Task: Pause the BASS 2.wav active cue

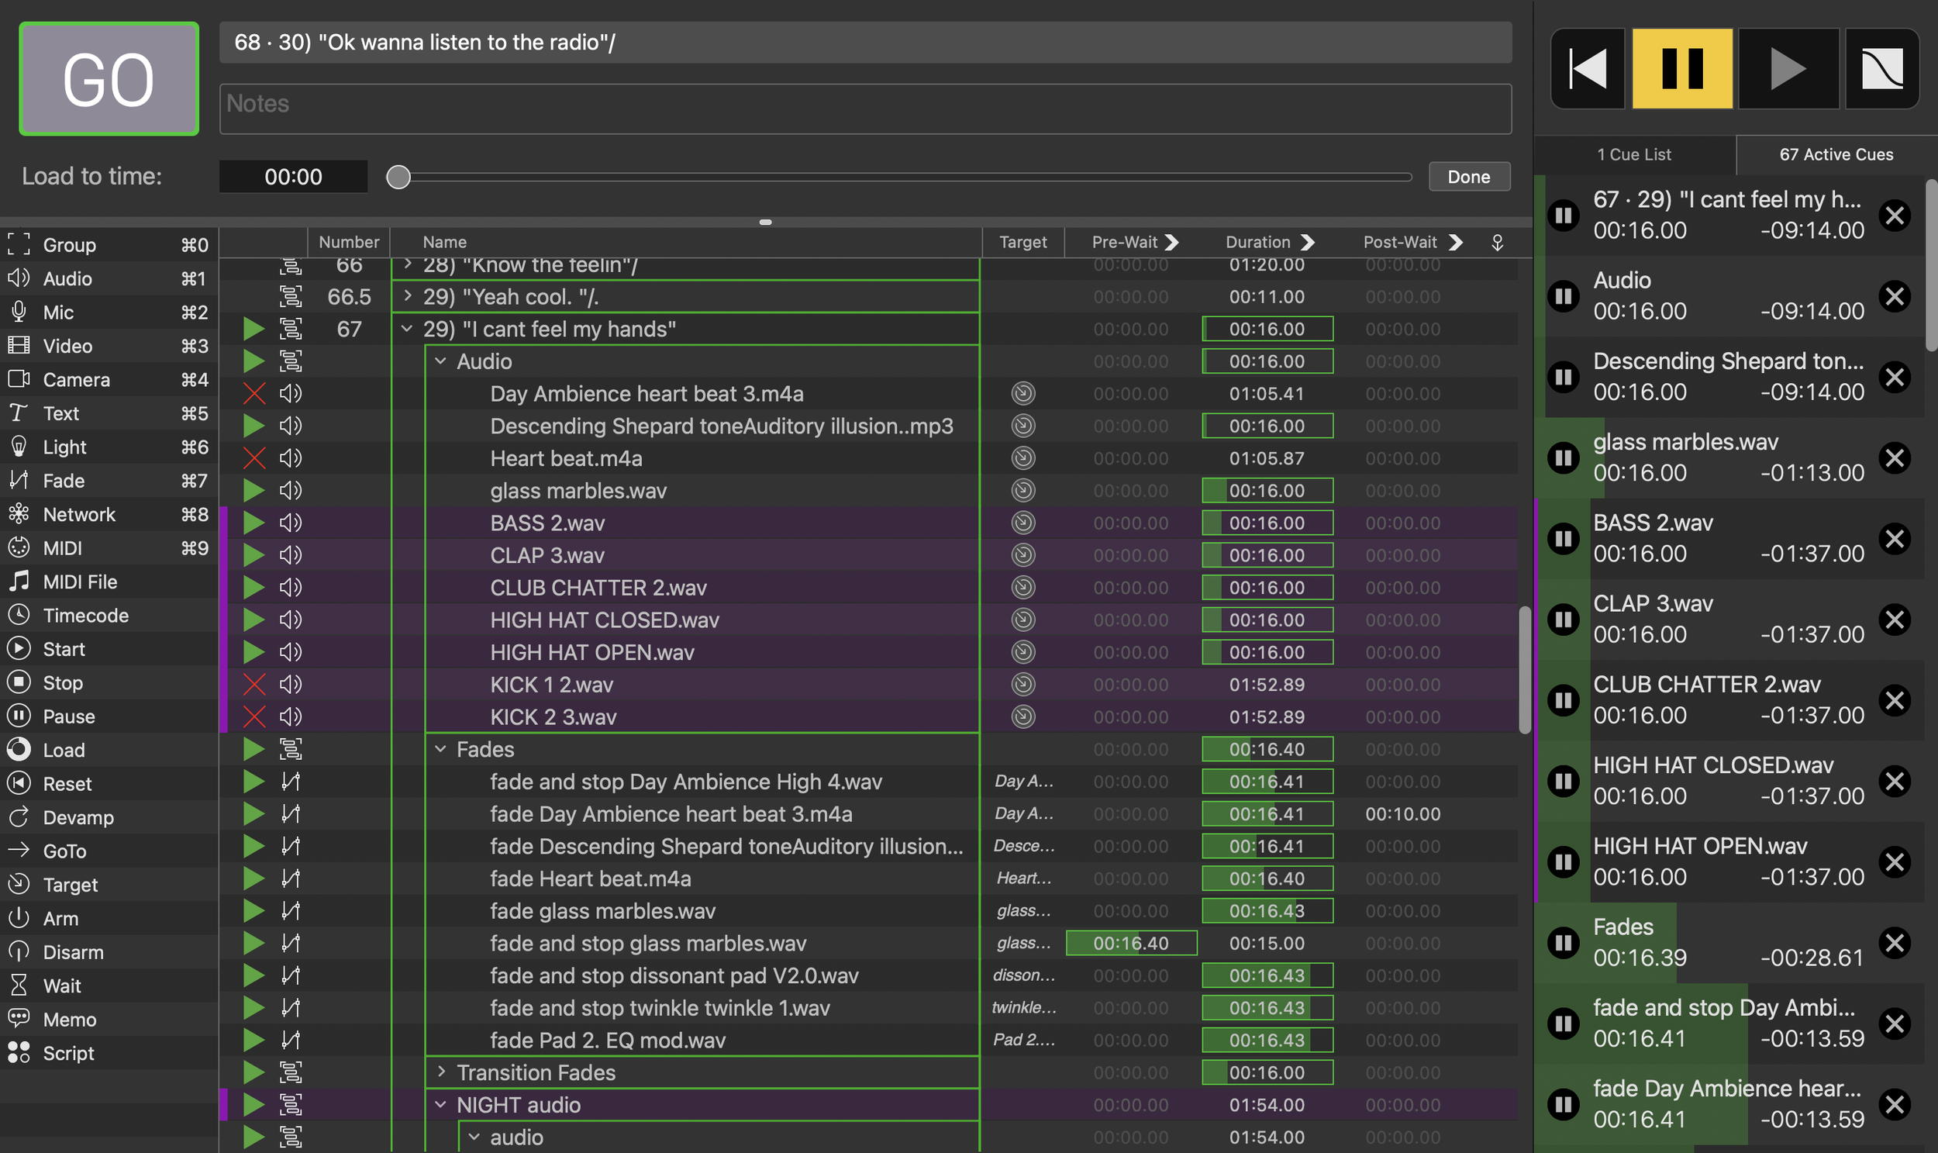Action: [x=1563, y=538]
